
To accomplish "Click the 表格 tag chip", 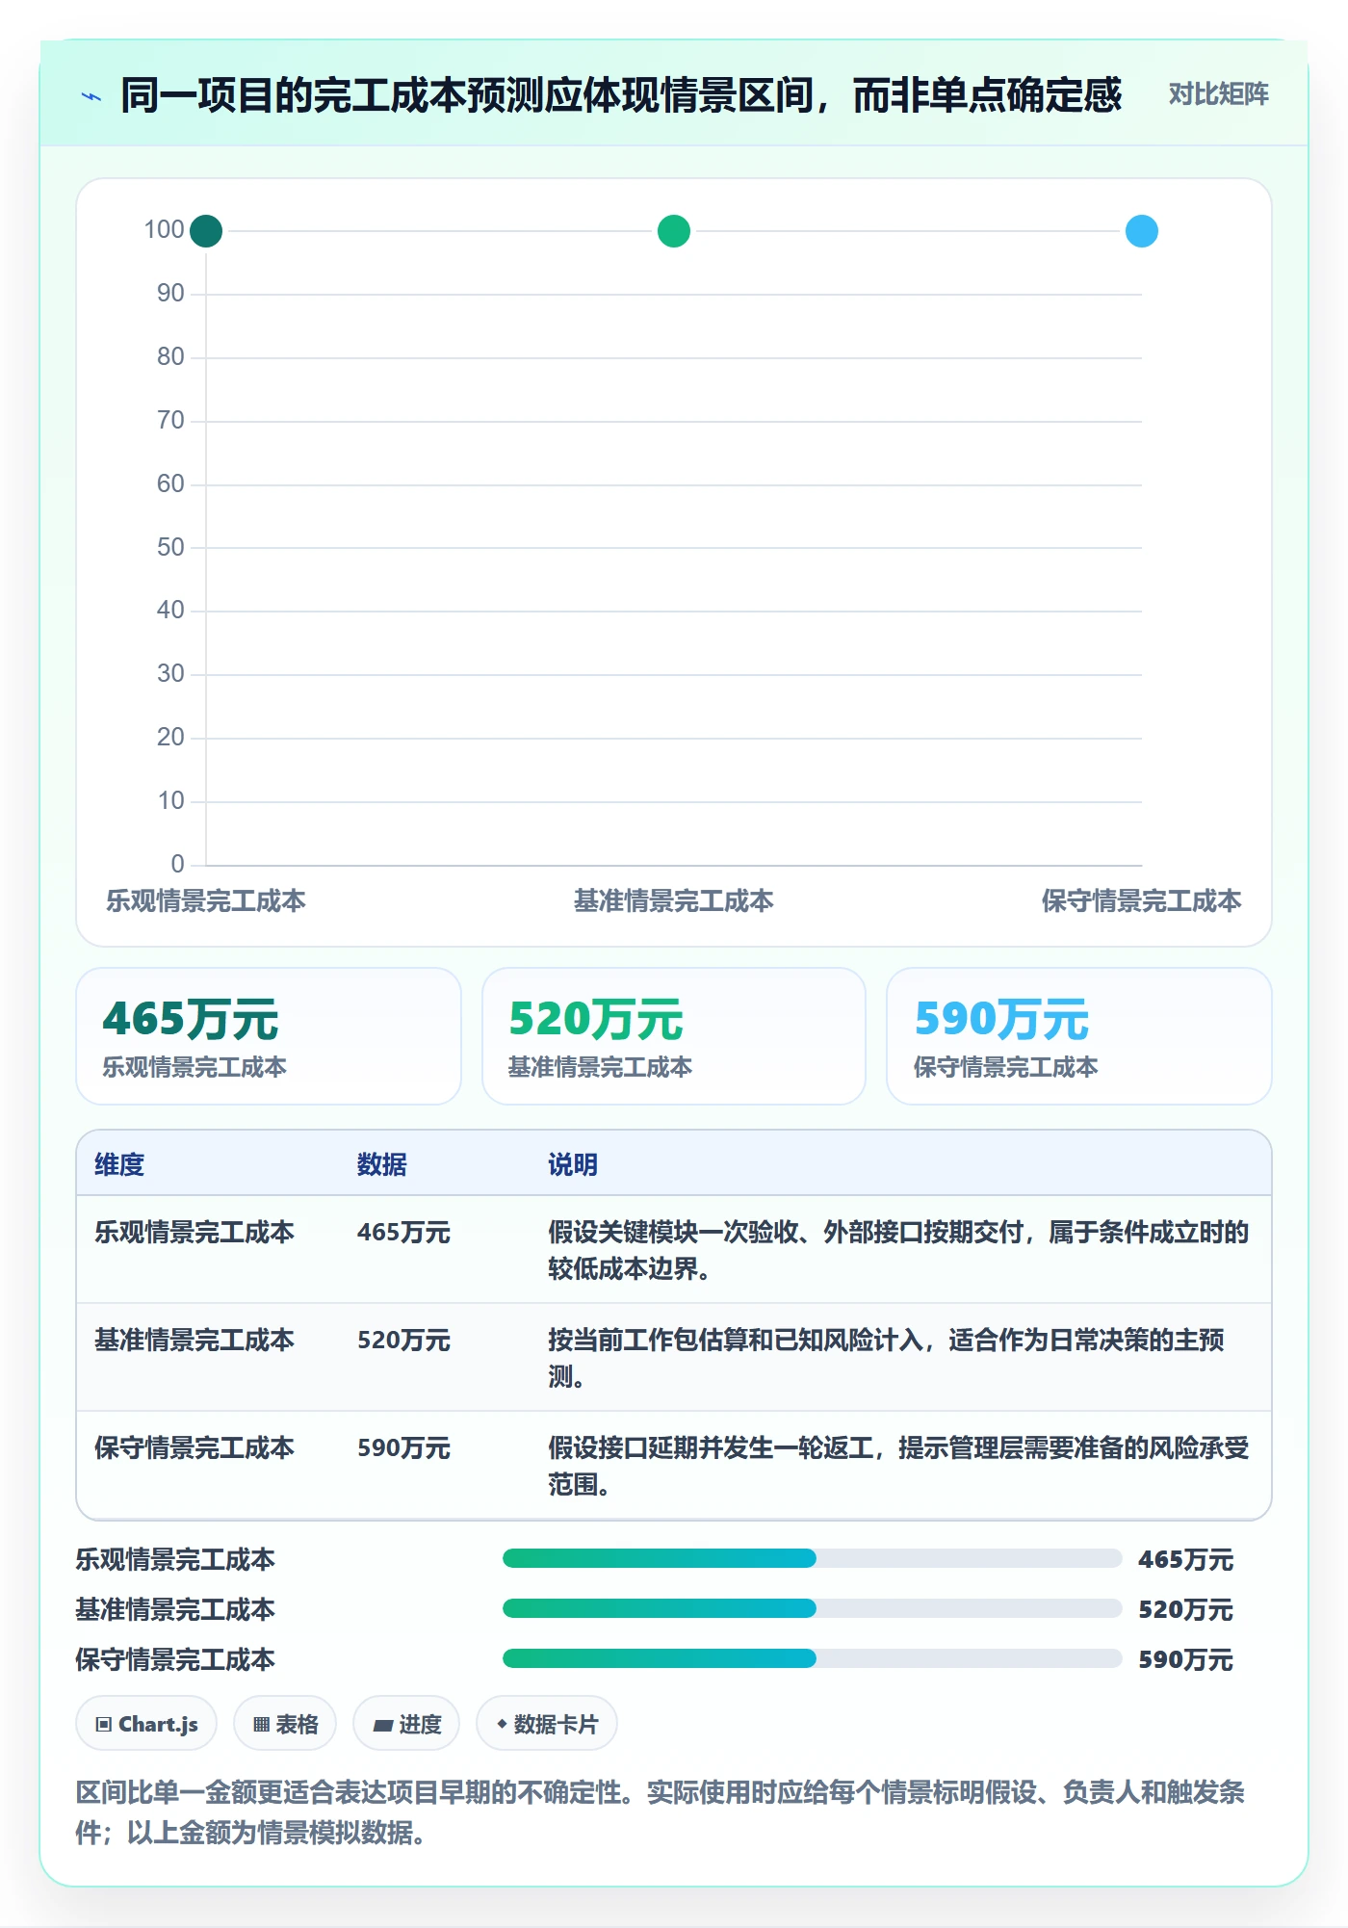I will (285, 1724).
